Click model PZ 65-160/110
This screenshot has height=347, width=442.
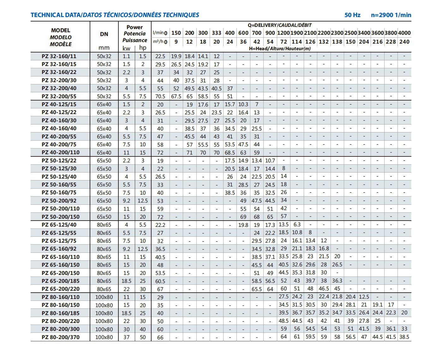61,257
